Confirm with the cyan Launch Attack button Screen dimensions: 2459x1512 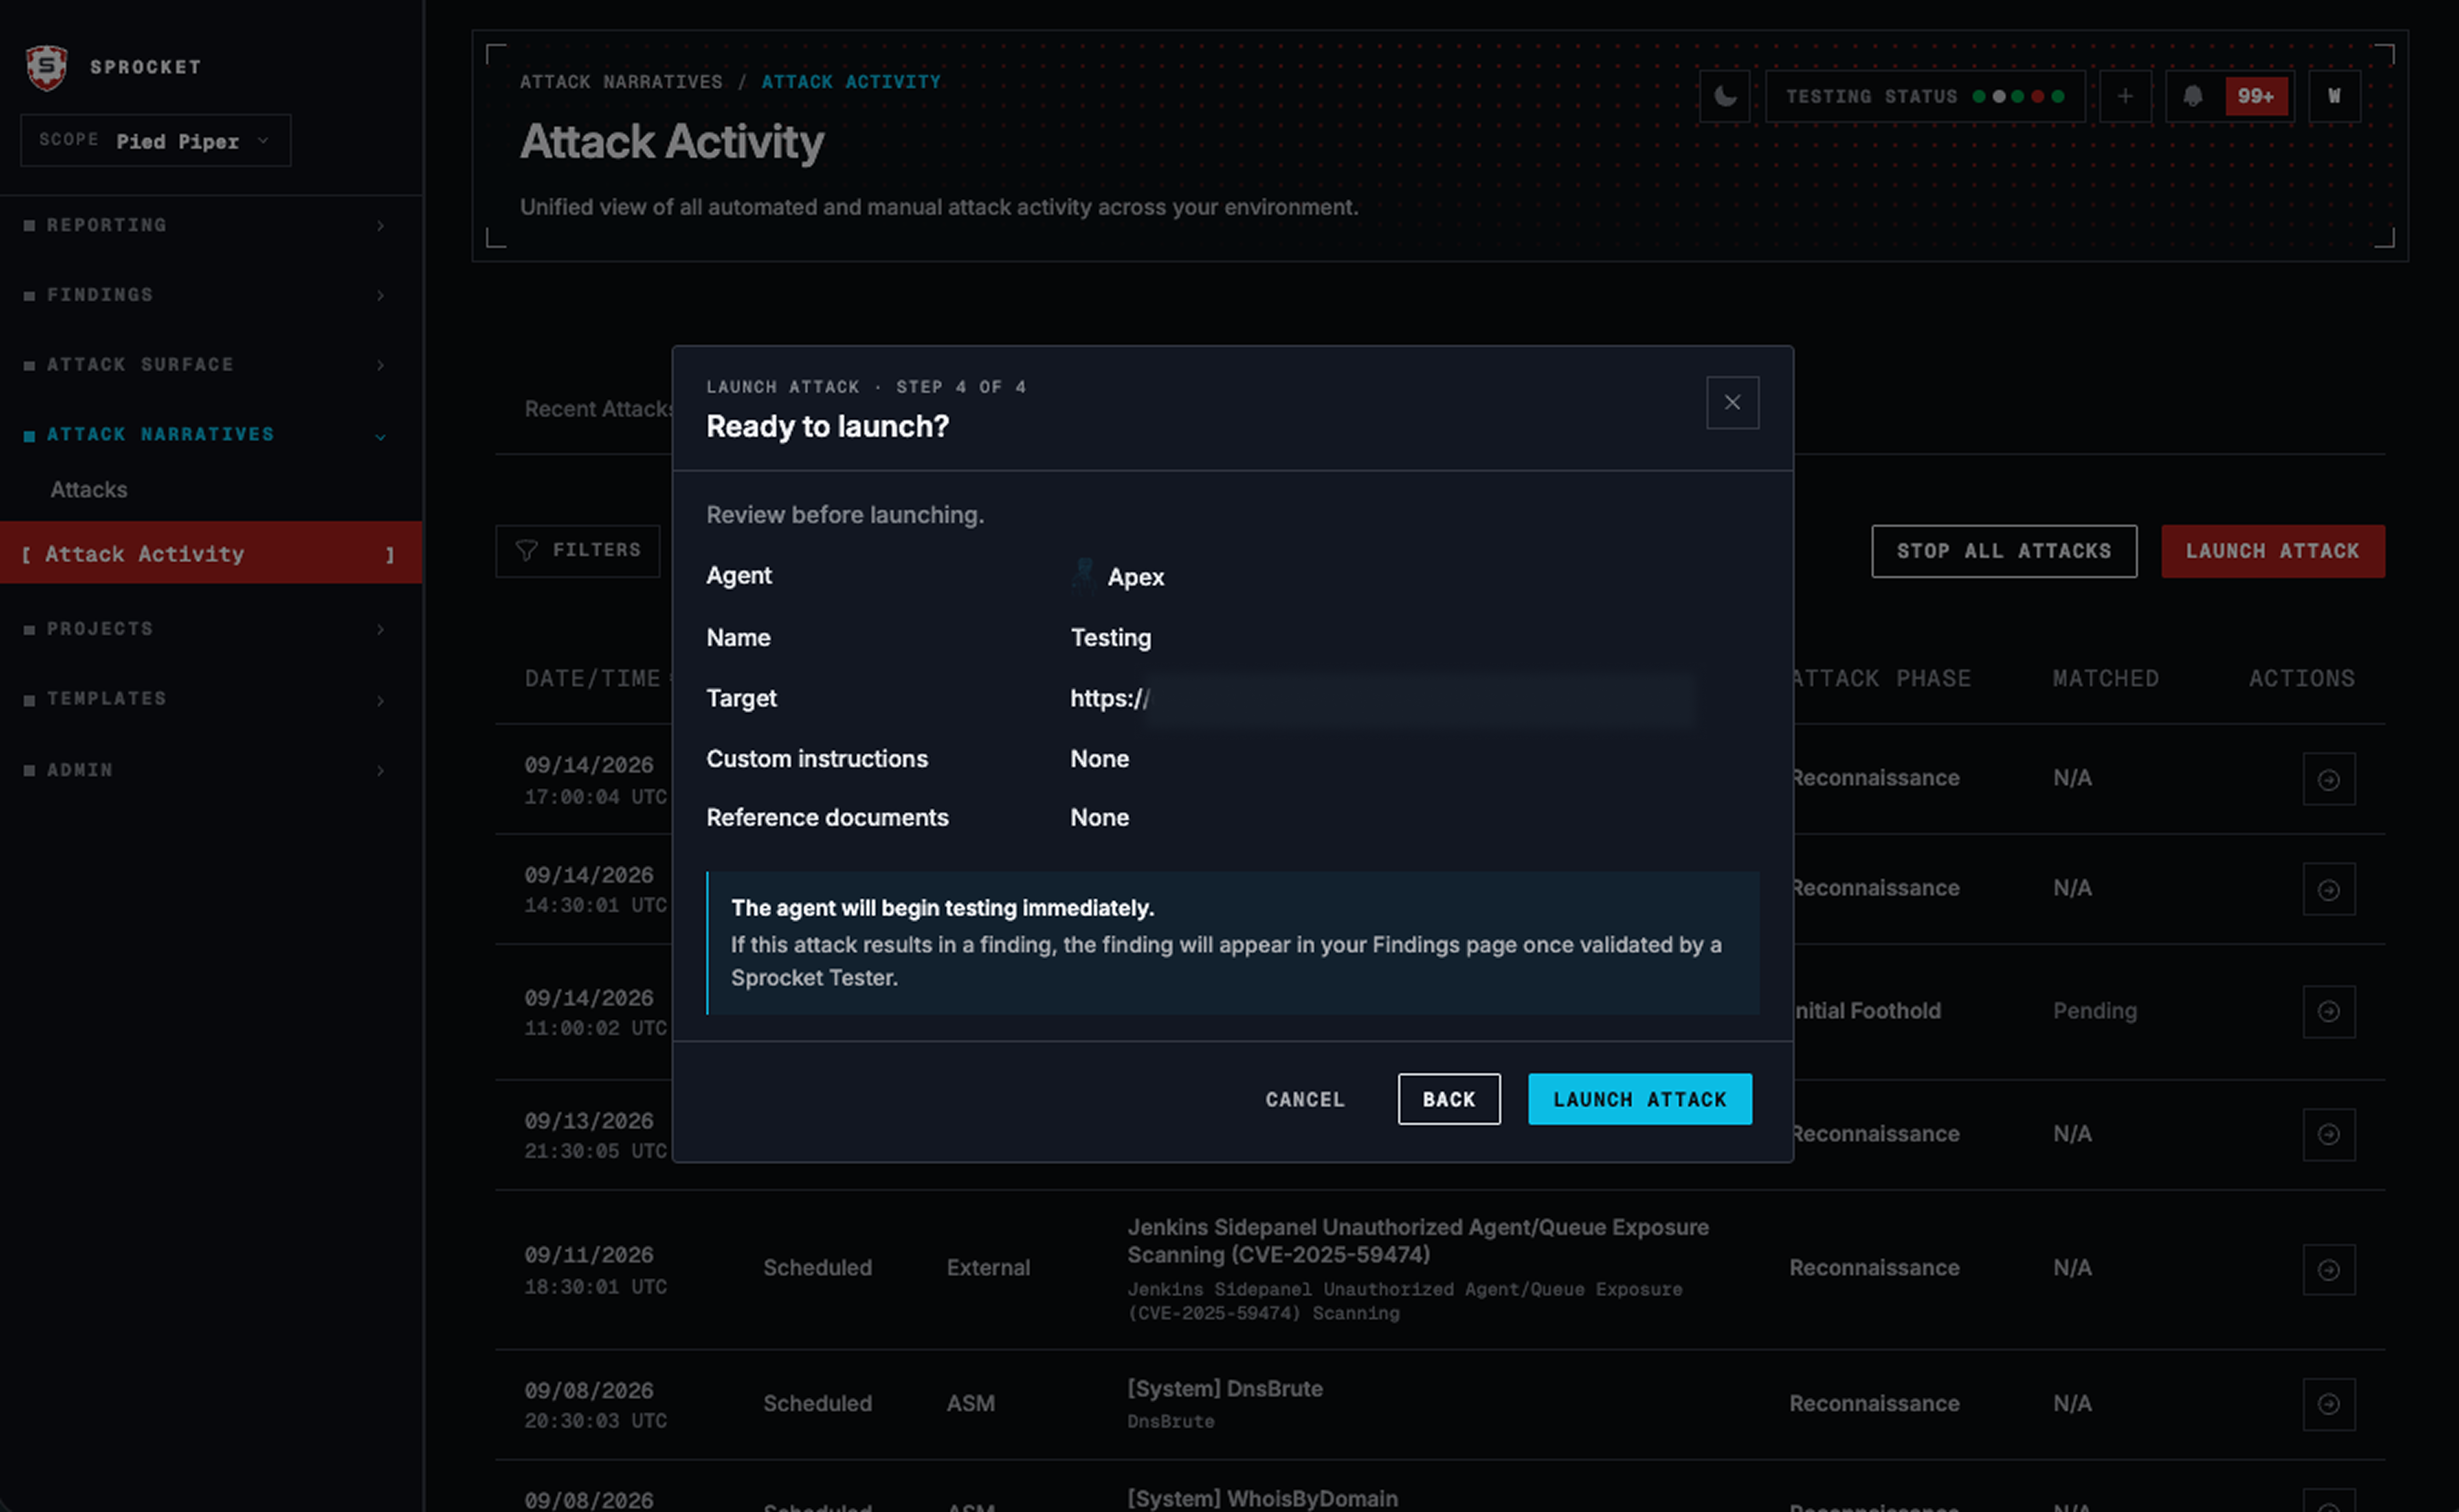[x=1639, y=1099]
